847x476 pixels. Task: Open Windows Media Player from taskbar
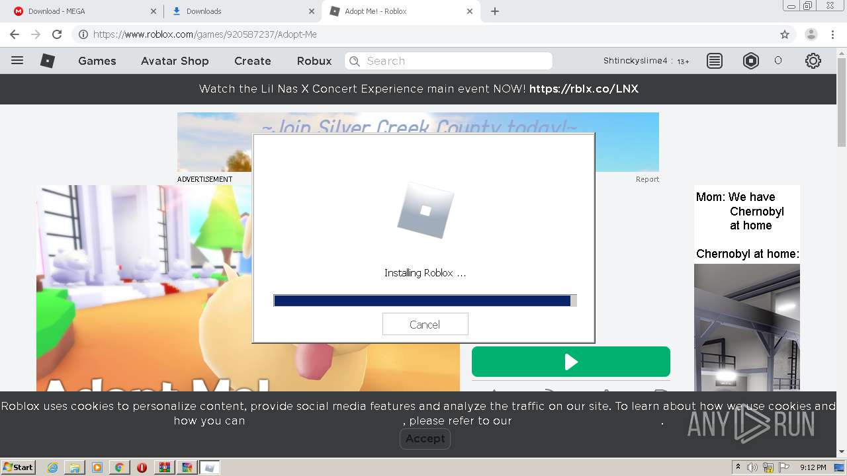(97, 467)
